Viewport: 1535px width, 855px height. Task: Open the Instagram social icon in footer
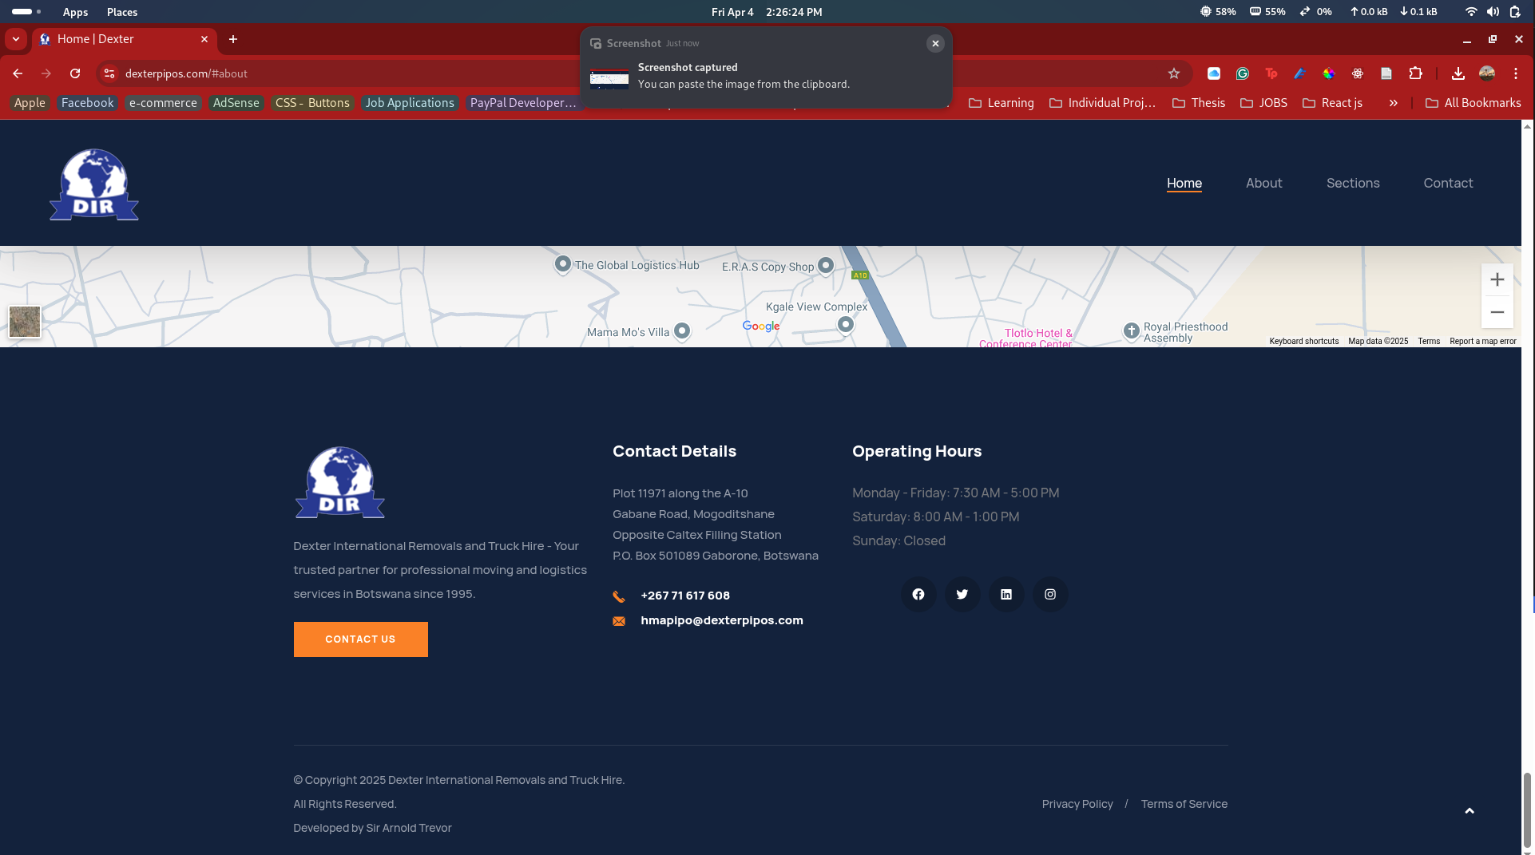1050,595
